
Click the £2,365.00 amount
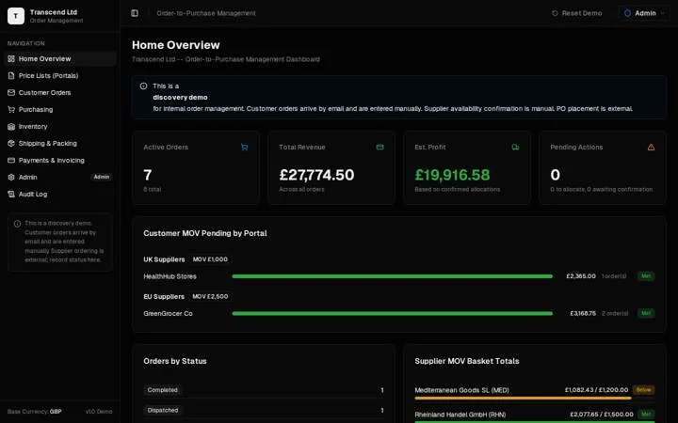581,276
